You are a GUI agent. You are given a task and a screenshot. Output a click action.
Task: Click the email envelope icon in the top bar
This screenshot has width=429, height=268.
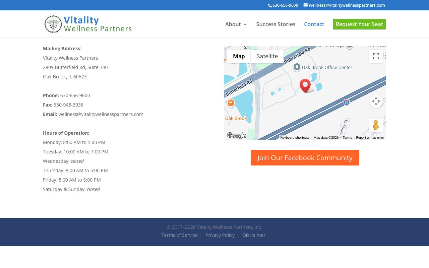point(305,5)
